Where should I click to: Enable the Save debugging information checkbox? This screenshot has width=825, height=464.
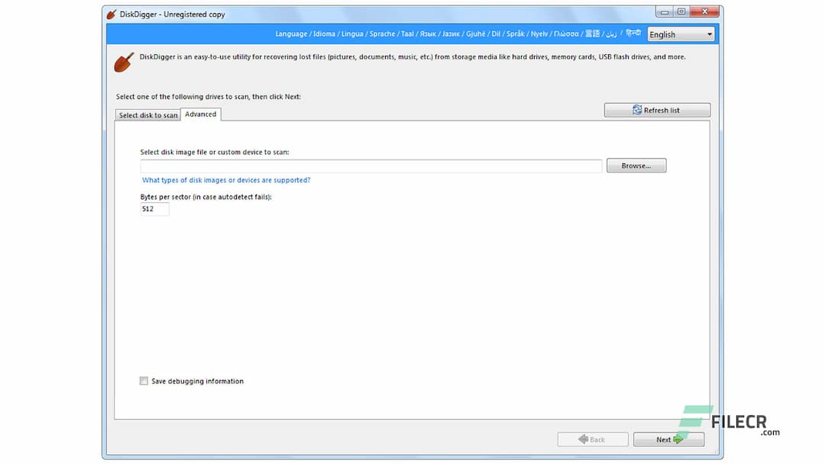click(x=144, y=381)
